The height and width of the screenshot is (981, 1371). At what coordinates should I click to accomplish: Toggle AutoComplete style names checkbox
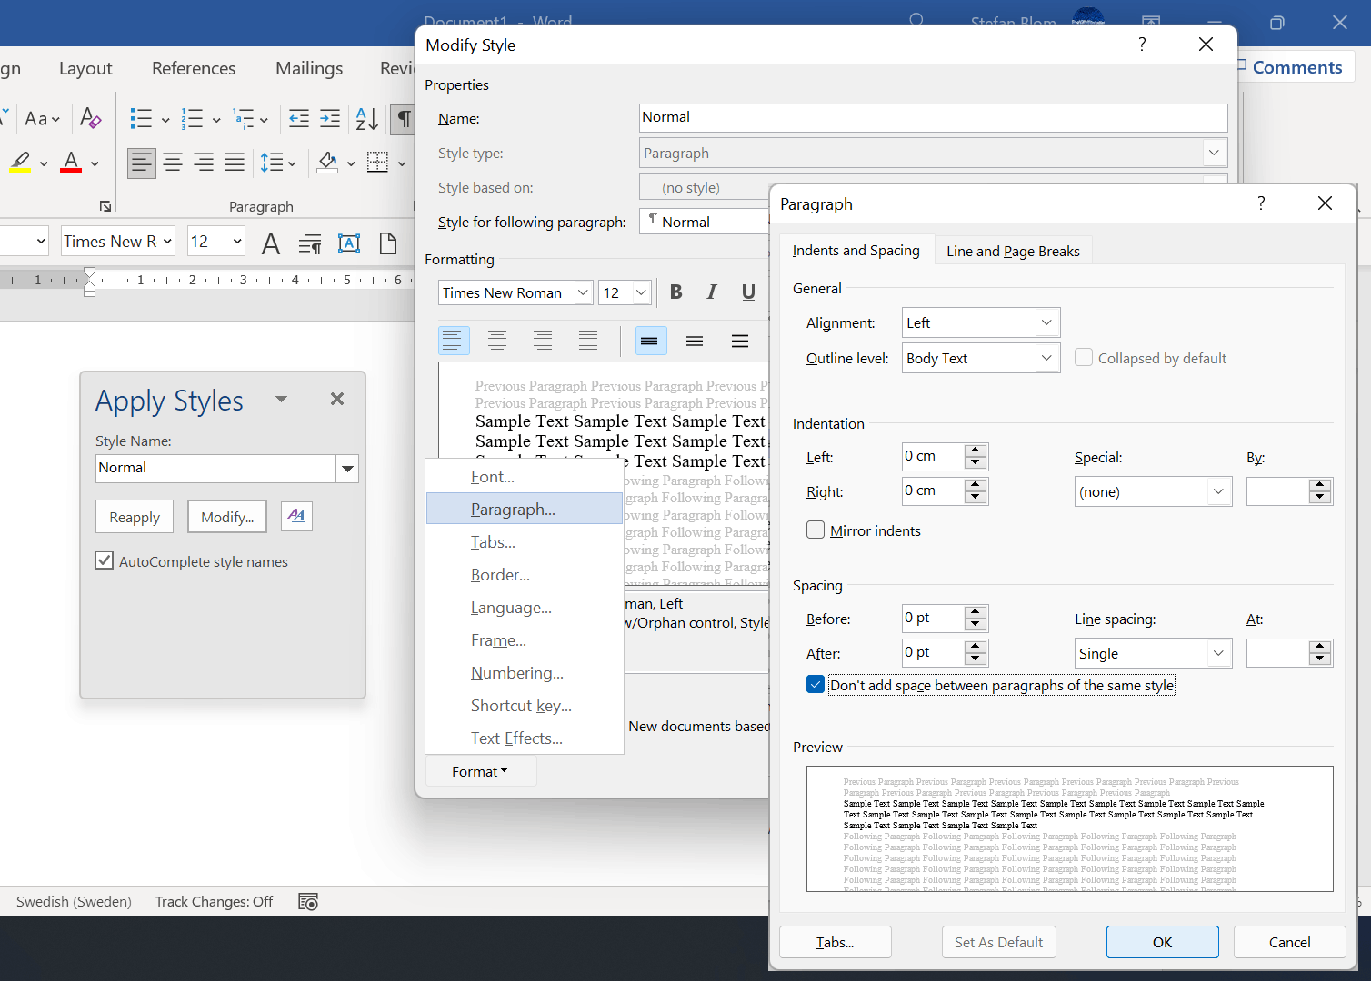click(x=105, y=561)
